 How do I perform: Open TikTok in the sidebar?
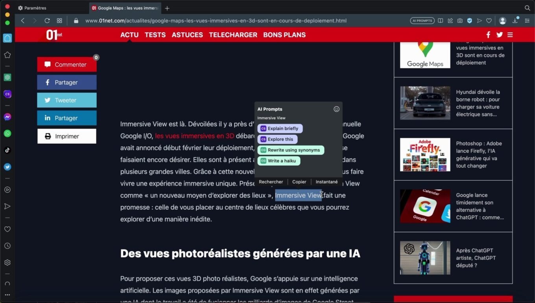tap(7, 150)
